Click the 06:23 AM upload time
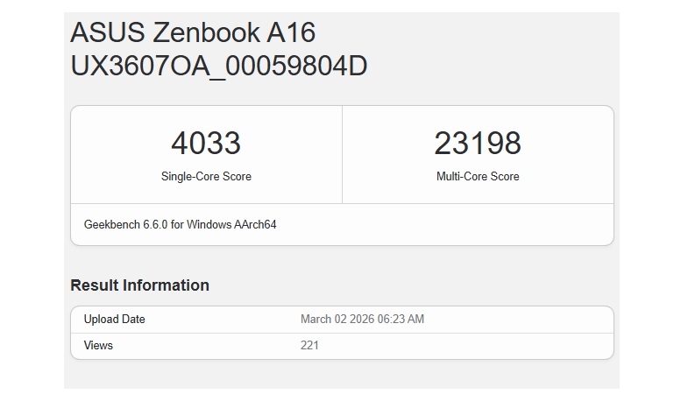This screenshot has width=681, height=408. [x=402, y=320]
